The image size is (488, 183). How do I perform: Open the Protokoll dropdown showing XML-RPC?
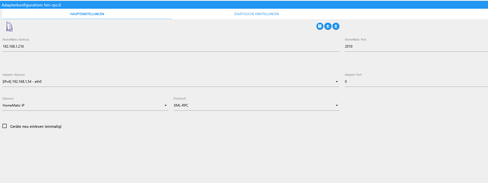point(256,105)
